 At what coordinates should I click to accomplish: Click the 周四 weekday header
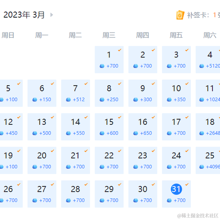(x=143, y=35)
